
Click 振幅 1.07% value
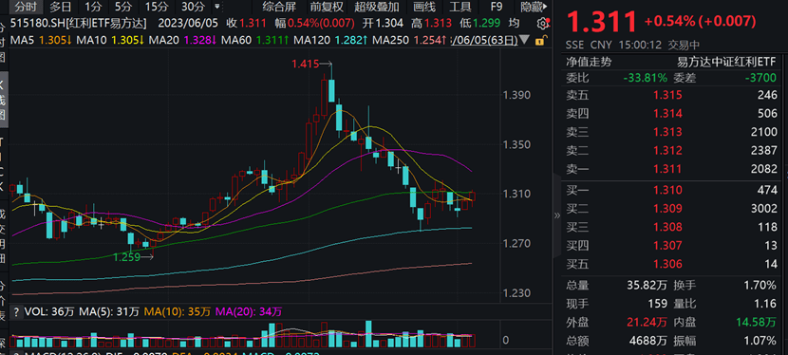point(760,341)
